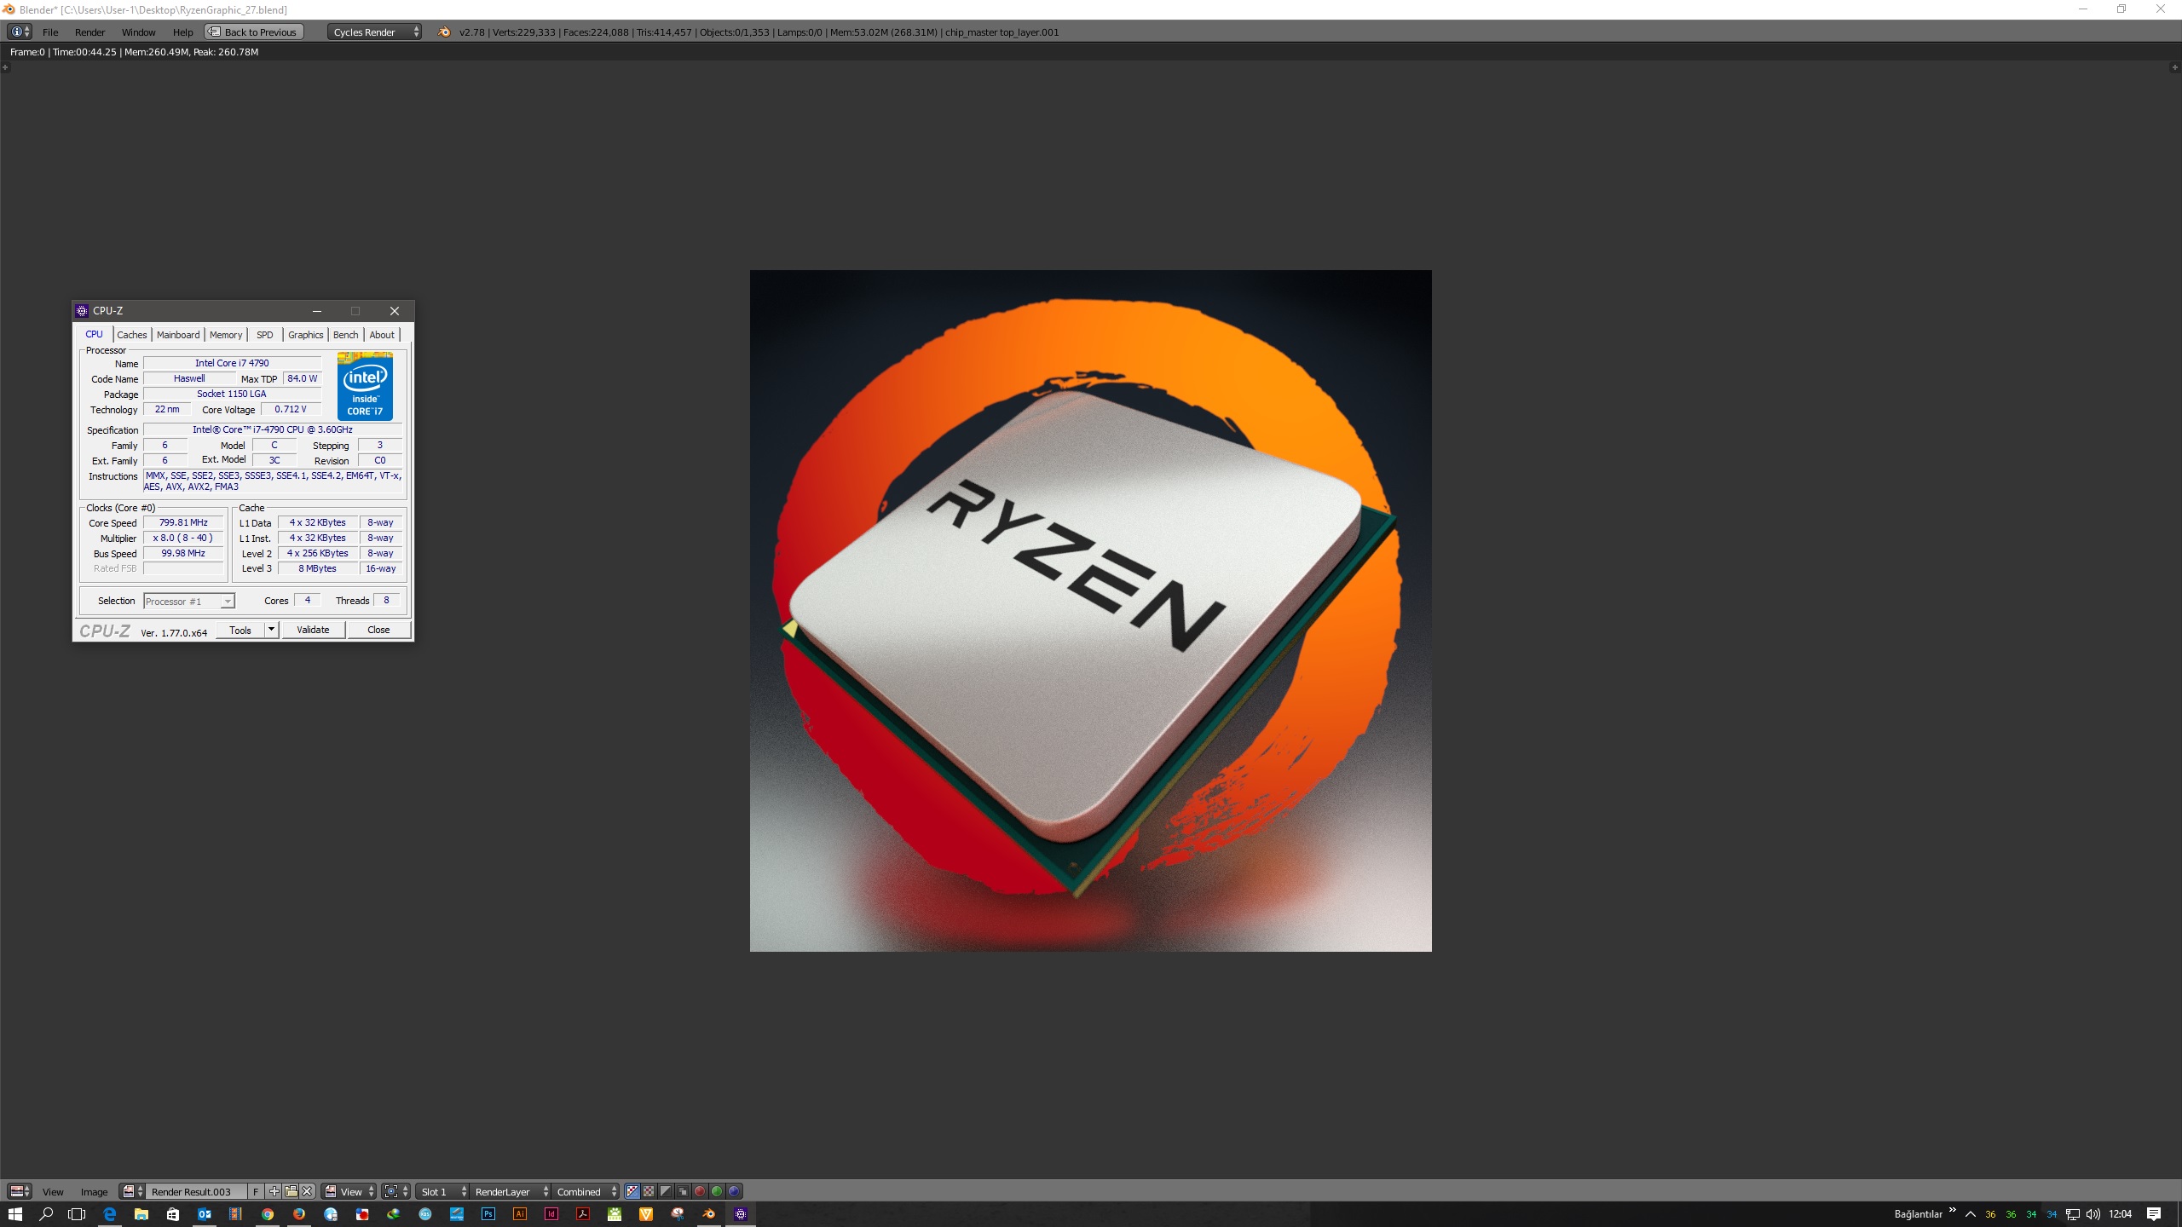Click the open image folder icon
This screenshot has height=1227, width=2182.
coord(291,1191)
